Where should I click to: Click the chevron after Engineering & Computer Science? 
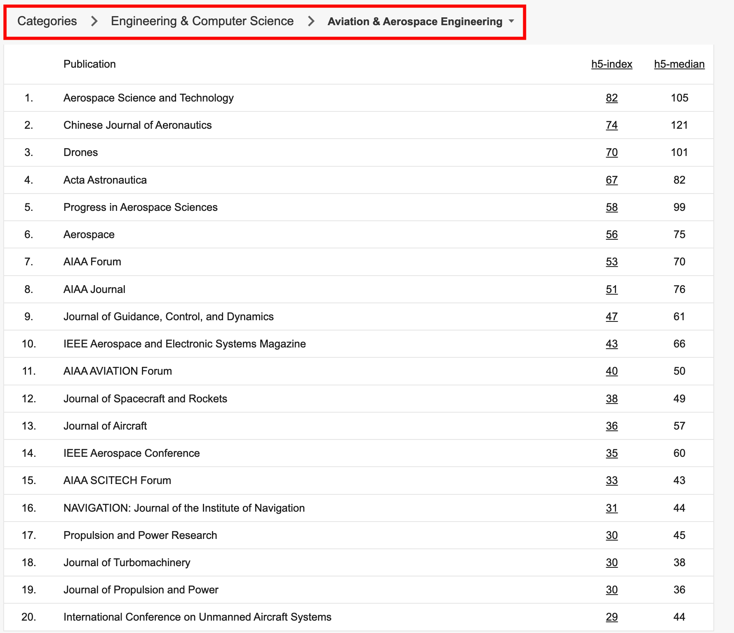click(x=311, y=21)
